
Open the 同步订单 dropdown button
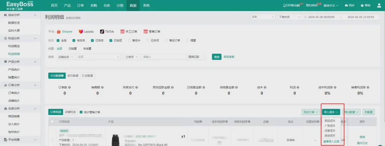pos(310,112)
